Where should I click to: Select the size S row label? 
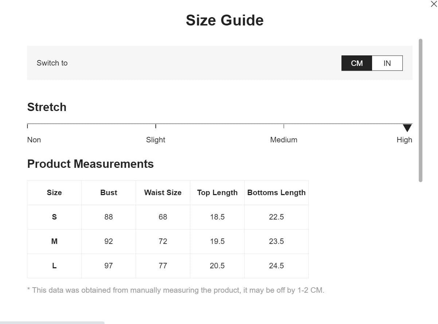(54, 217)
